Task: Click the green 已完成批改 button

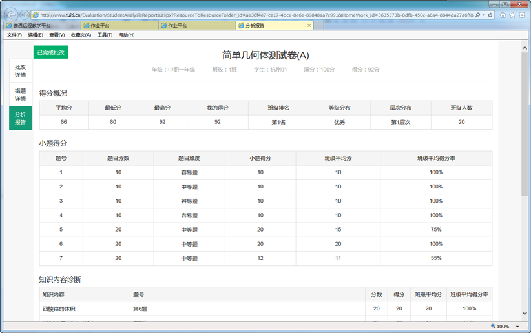Action: [x=51, y=52]
